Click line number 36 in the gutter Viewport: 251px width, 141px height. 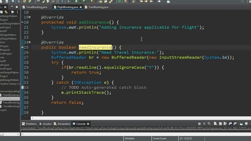pyautogui.click(x=26, y=103)
